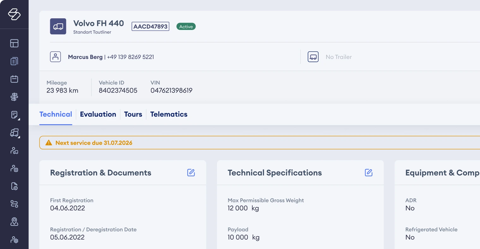Open the person with list sidebar icon
This screenshot has height=249, width=480.
point(14,168)
